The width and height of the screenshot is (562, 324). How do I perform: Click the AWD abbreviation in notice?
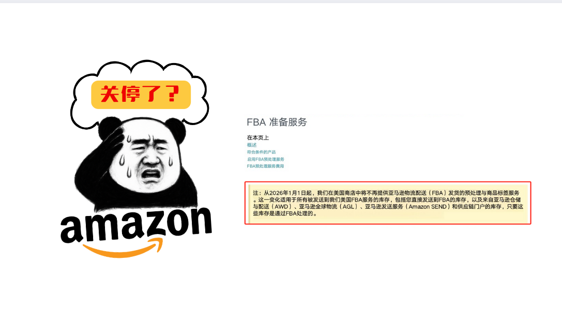click(x=281, y=207)
